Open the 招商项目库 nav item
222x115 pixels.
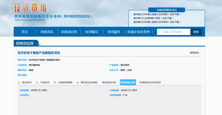[x=69, y=32]
